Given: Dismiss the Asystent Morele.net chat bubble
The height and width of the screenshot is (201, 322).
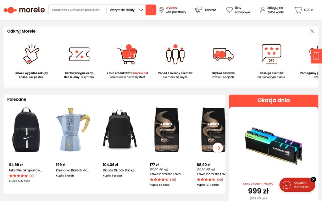Looking at the screenshot, I should point(314,179).
